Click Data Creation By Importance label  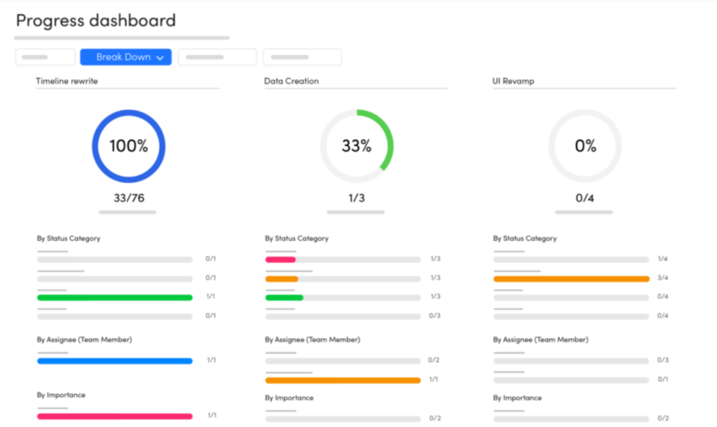point(289,398)
